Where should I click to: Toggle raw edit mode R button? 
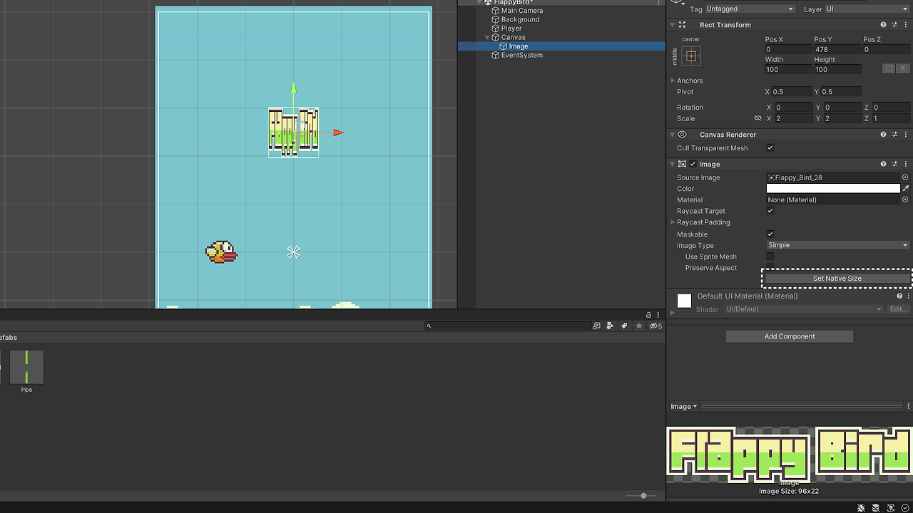tap(902, 69)
